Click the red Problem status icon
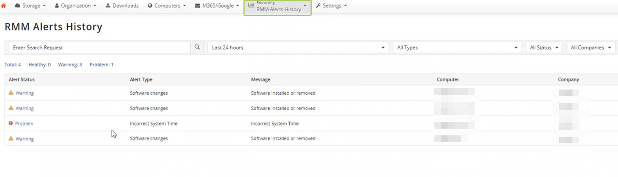 (x=11, y=124)
